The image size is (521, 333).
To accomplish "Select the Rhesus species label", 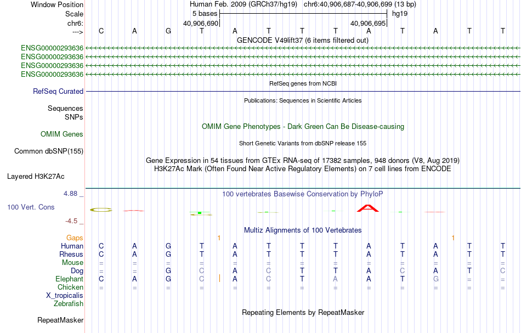I will [71, 254].
